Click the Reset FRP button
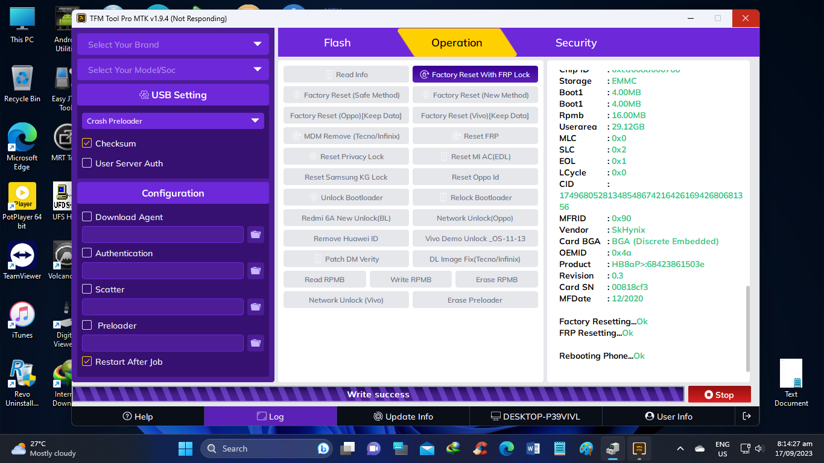 tap(475, 136)
